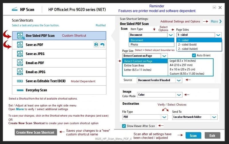Select Save as Editable Text (OCR) shortcut

[x=59, y=81]
